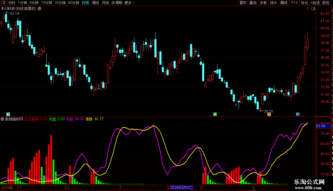Image resolution: width=333 pixels, height=191 pixels.
Task: Open dropdown beside 禾川科技 title
Action: coord(39,9)
